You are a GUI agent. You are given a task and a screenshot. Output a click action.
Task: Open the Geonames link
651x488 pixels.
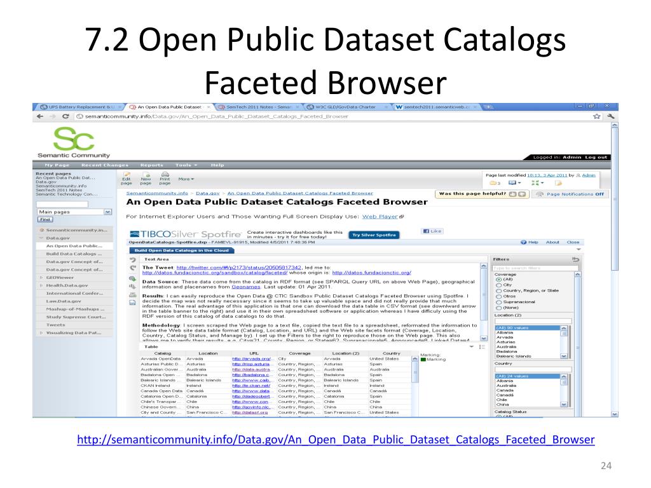click(x=246, y=287)
